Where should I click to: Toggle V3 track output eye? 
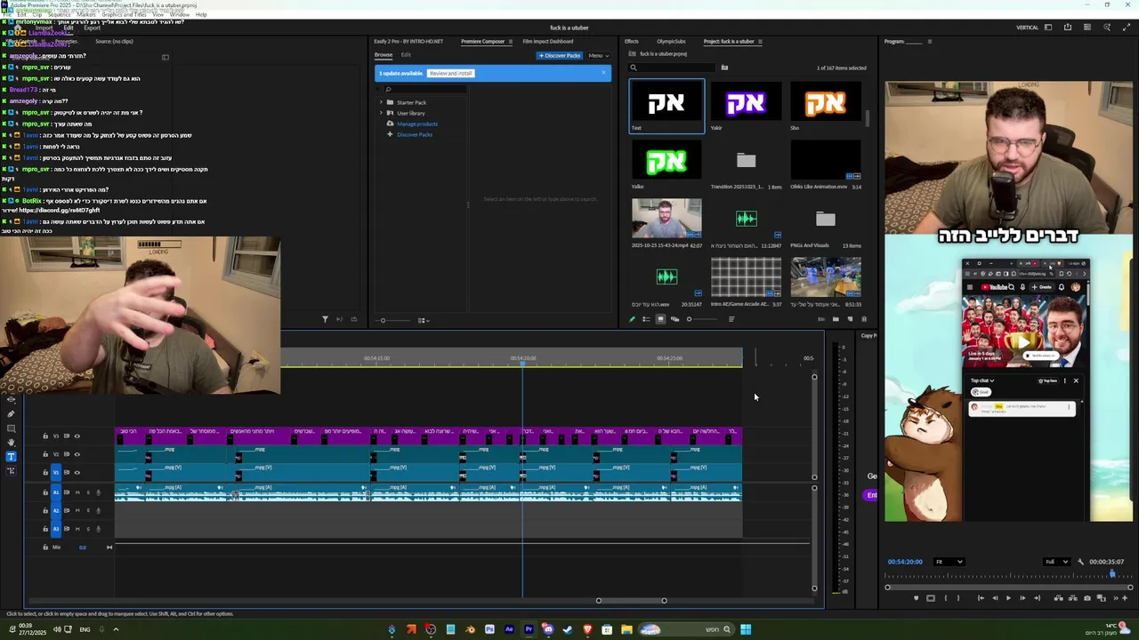(x=77, y=436)
